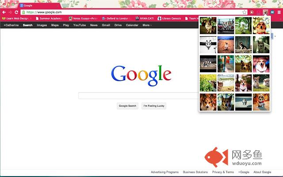283x177 pixels.
Task: Open the Learn Web Design bookmark
Action: 17,19
